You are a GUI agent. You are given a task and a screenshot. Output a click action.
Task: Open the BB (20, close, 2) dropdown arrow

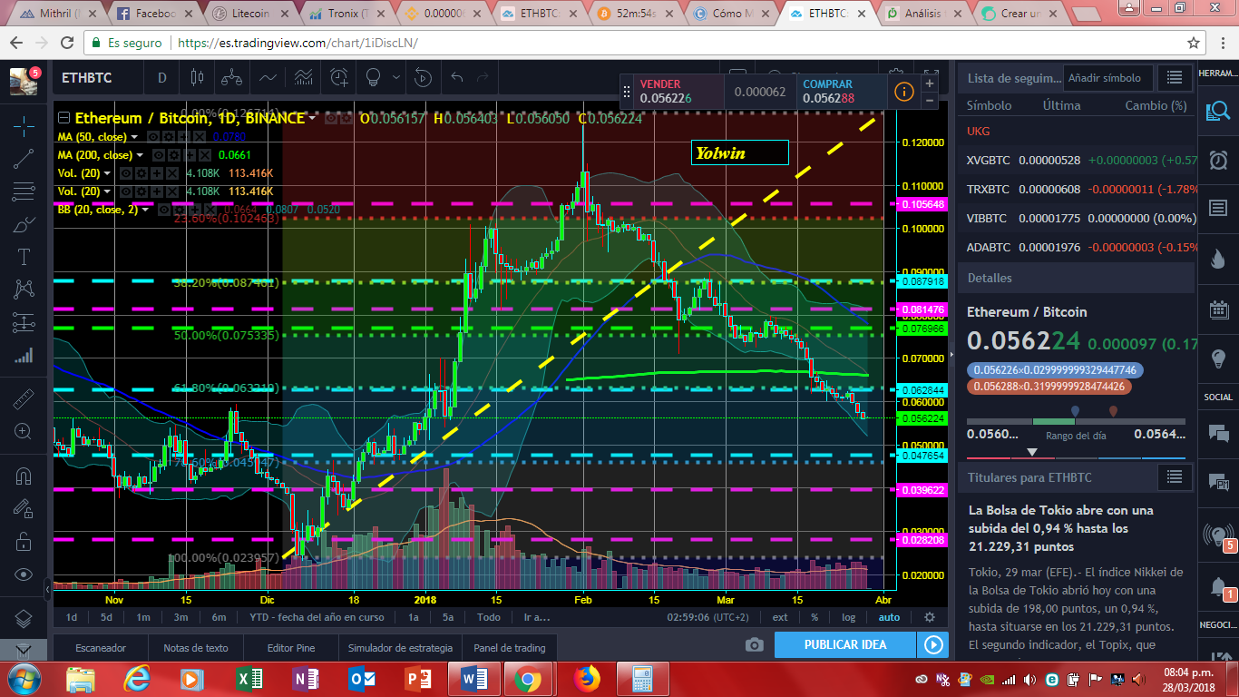point(147,210)
